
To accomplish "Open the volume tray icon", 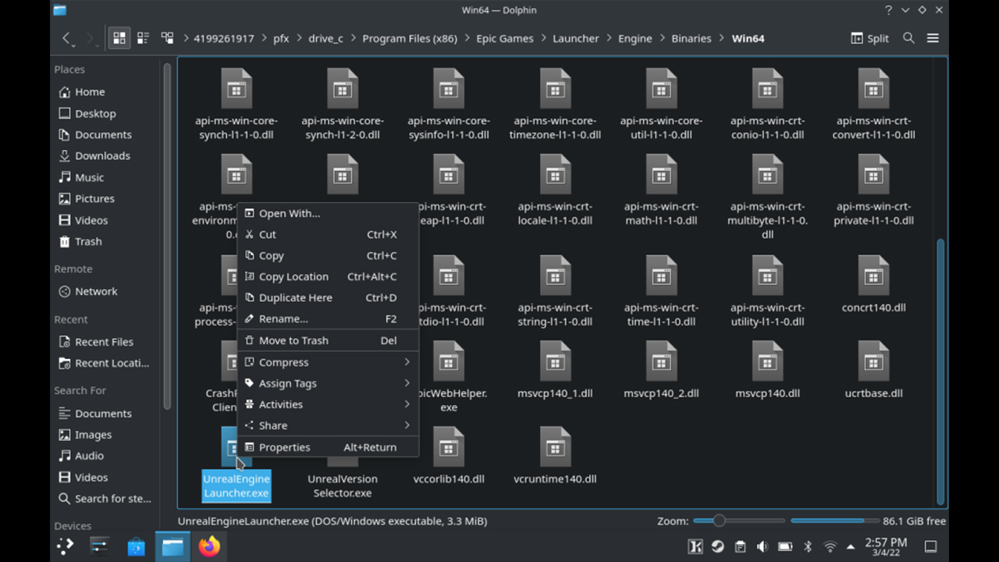I will [763, 546].
